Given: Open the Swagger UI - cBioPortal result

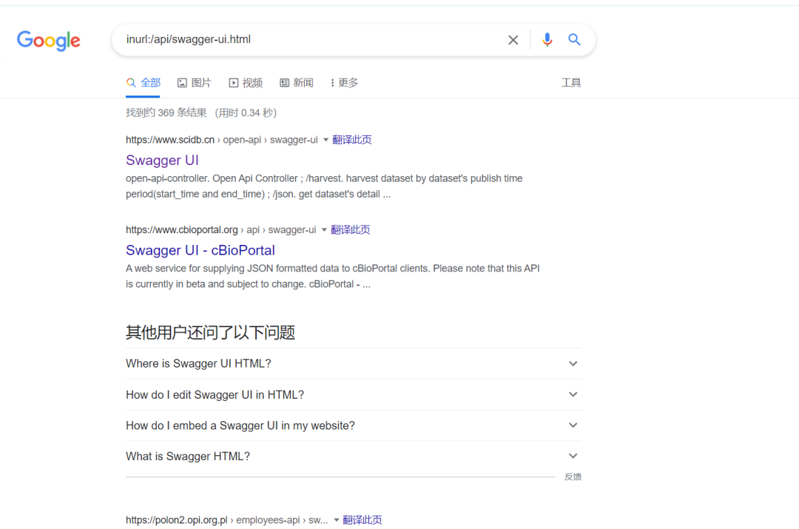Looking at the screenshot, I should click(200, 250).
